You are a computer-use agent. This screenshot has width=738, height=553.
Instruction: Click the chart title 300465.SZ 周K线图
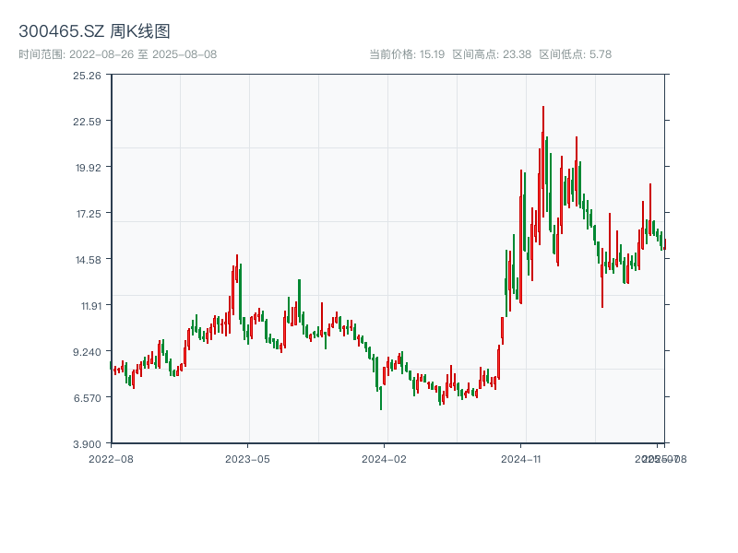tap(94, 32)
